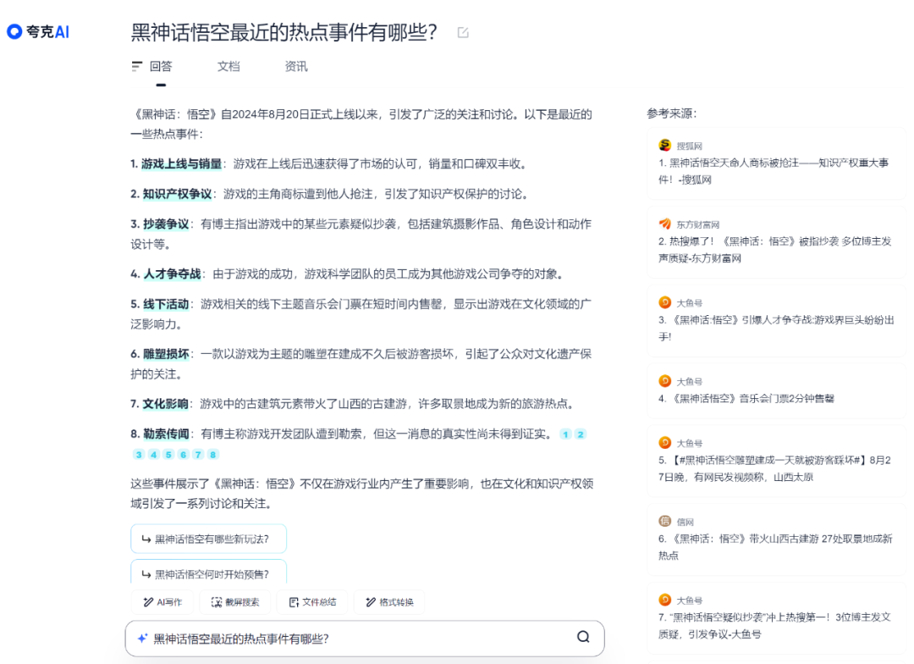Click the 大鱼号 icon above source 3
The image size is (914, 664).
point(664,302)
